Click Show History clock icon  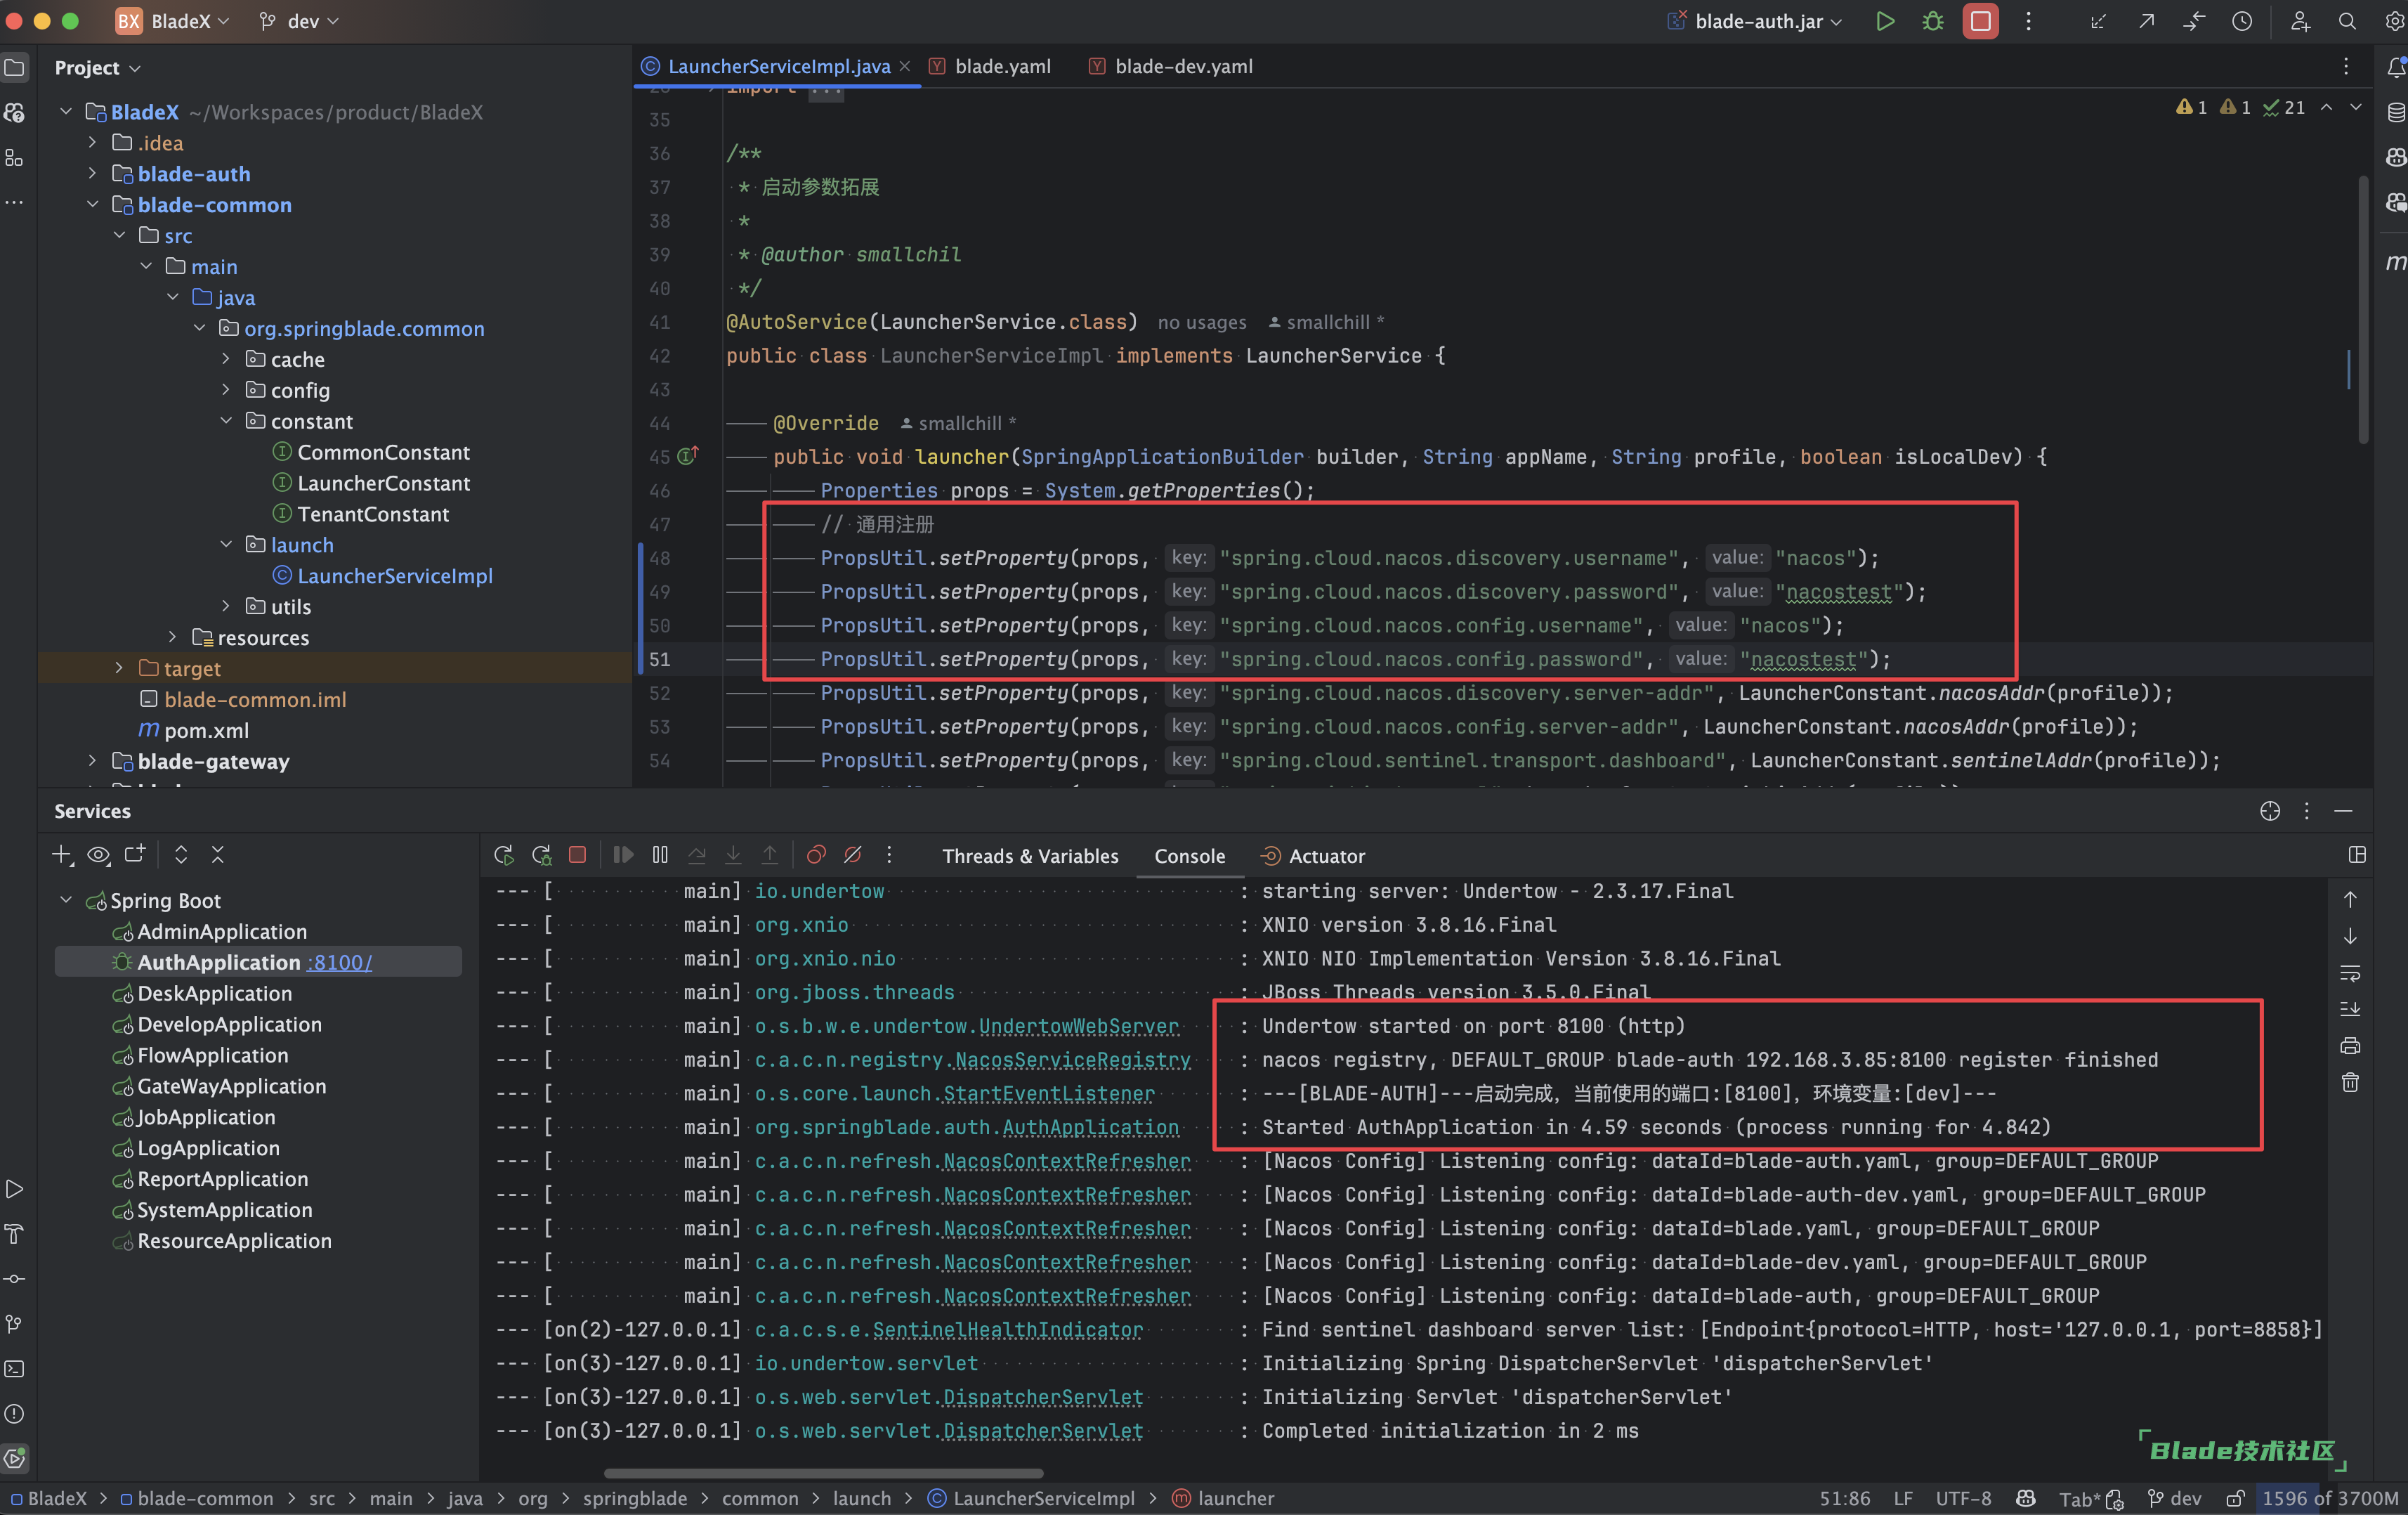[2242, 21]
